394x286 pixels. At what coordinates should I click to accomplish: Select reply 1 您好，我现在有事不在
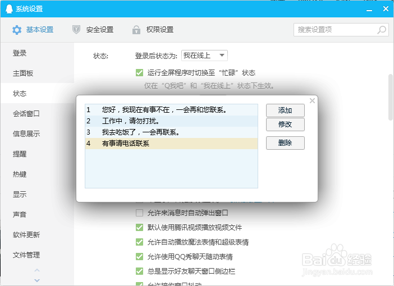171,110
